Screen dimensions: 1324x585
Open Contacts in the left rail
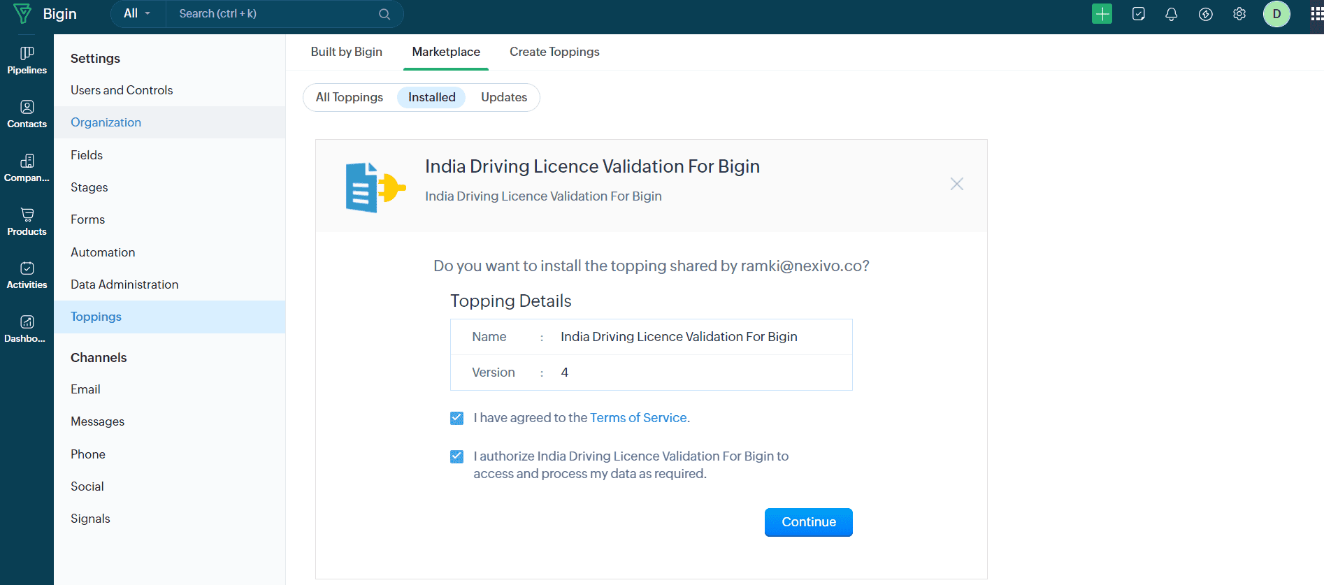(27, 115)
